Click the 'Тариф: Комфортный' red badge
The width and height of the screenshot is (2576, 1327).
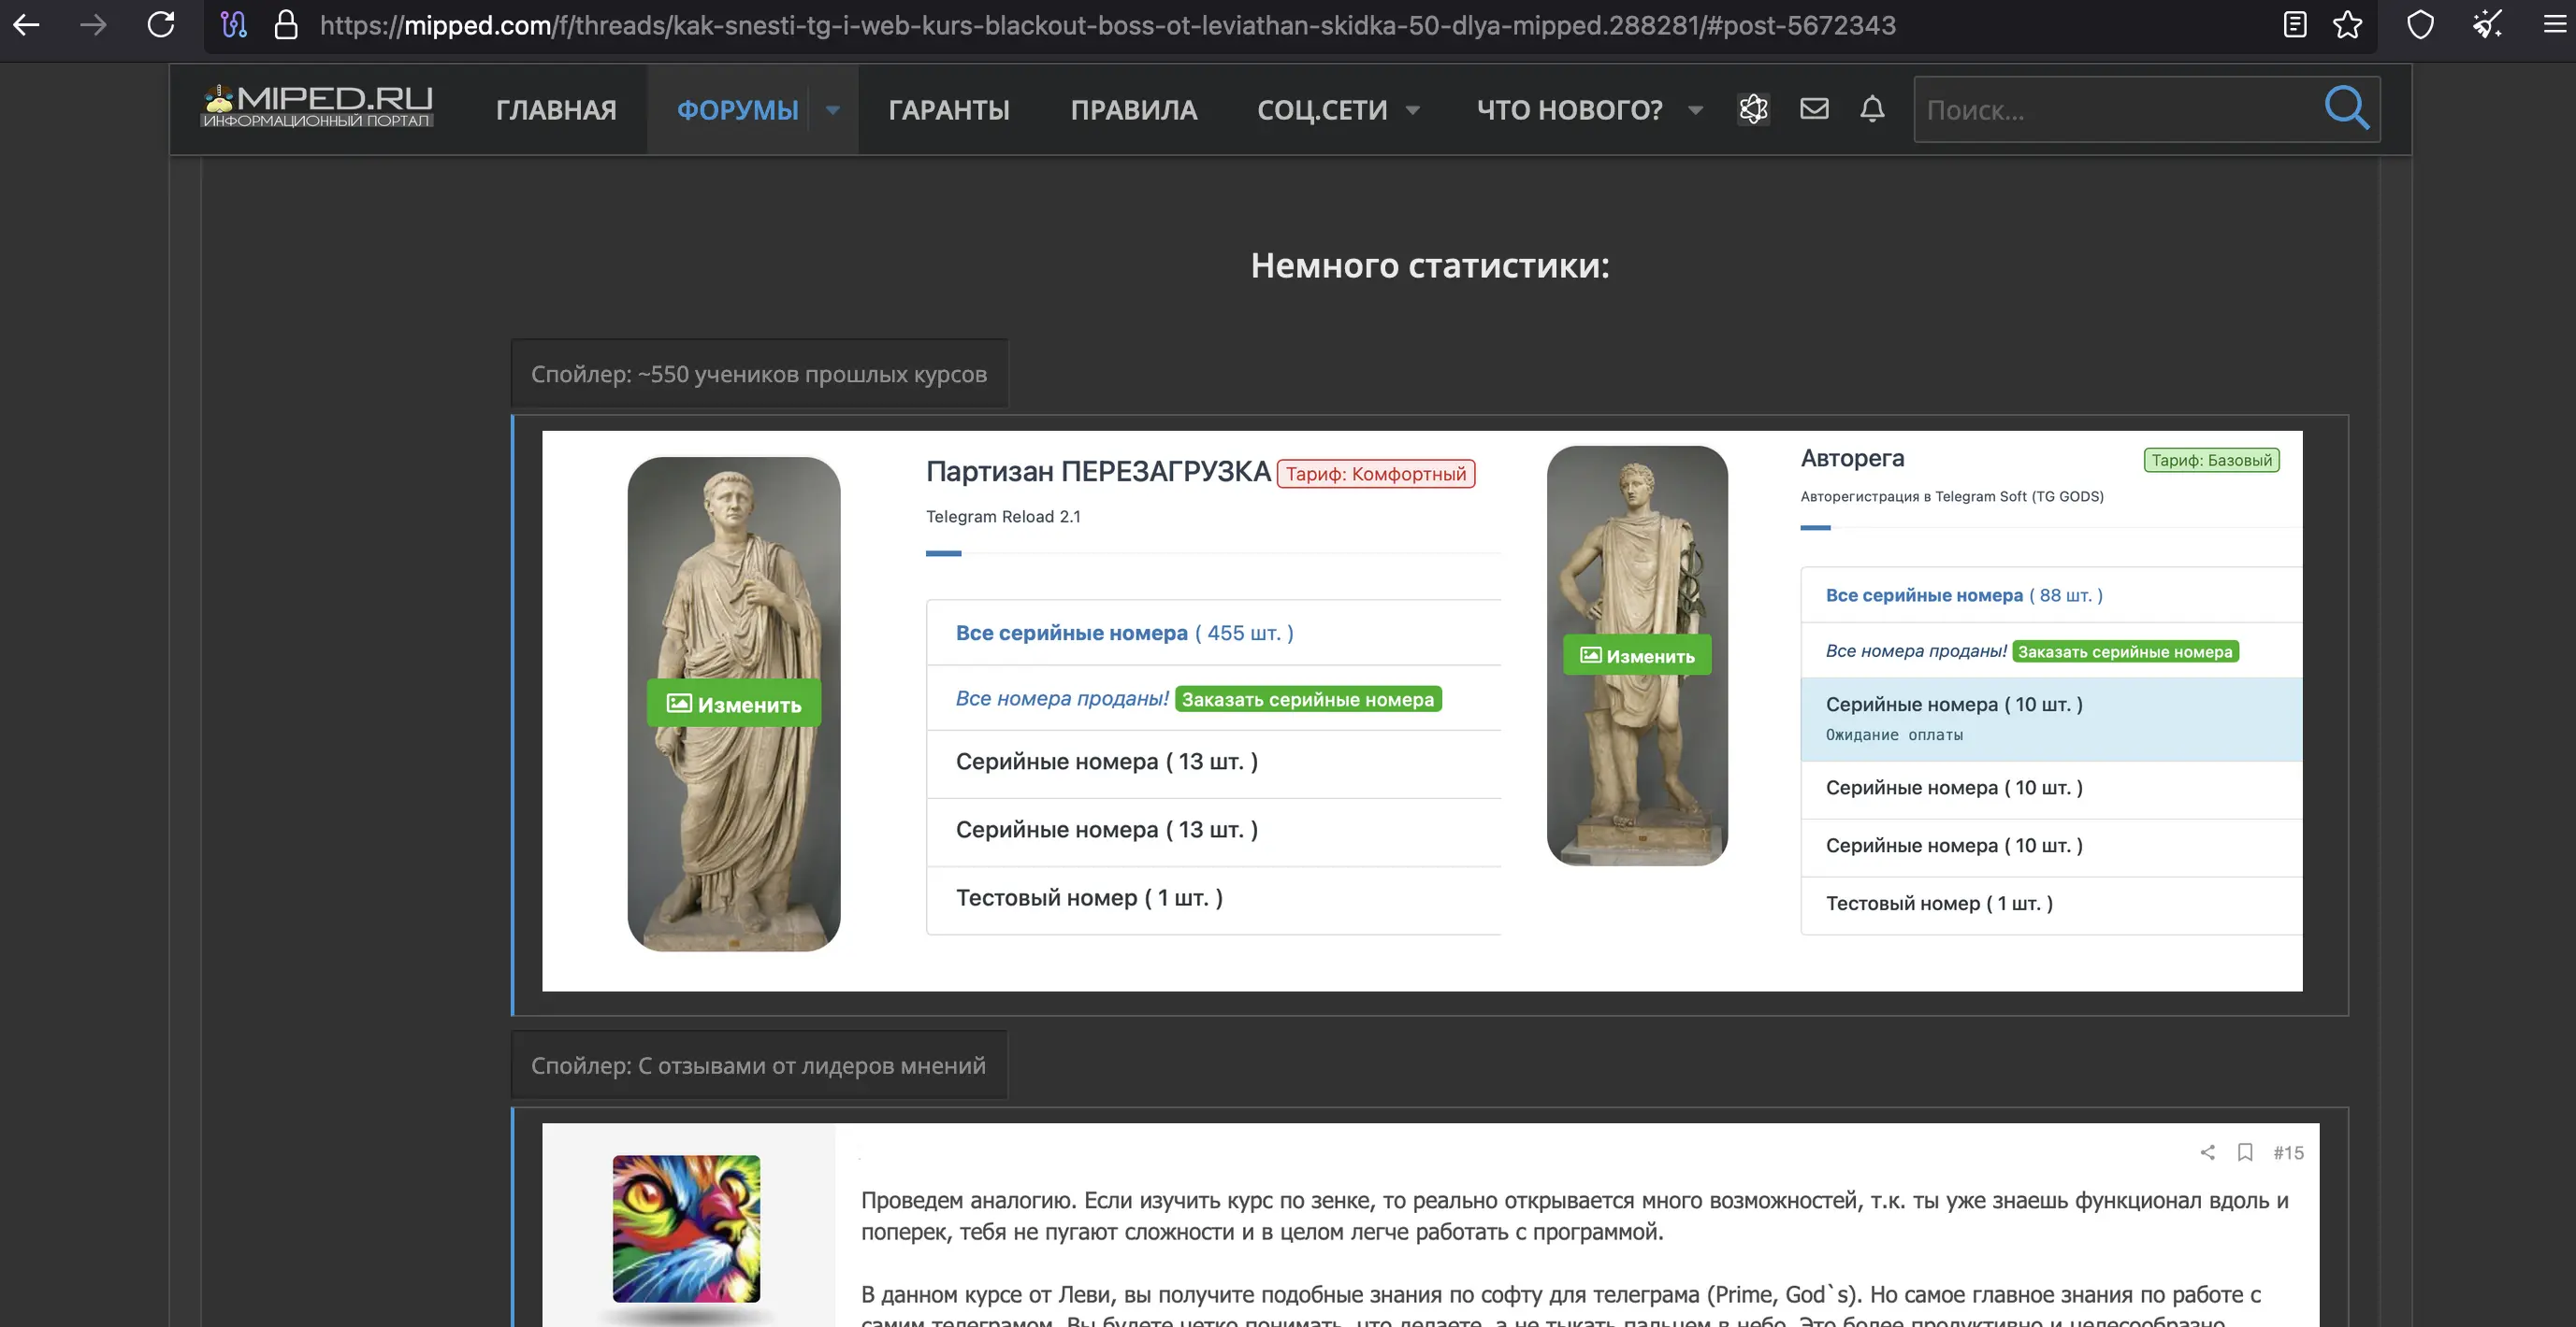(x=1375, y=474)
